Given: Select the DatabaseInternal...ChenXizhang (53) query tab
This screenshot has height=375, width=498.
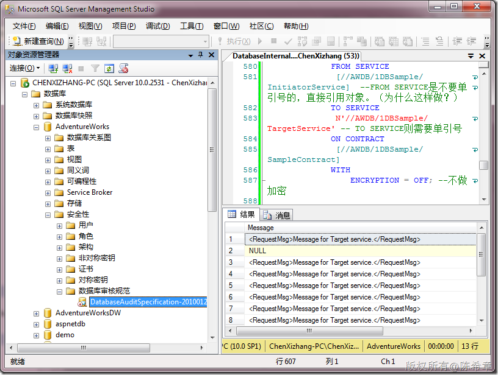Looking at the screenshot, I should (295, 56).
